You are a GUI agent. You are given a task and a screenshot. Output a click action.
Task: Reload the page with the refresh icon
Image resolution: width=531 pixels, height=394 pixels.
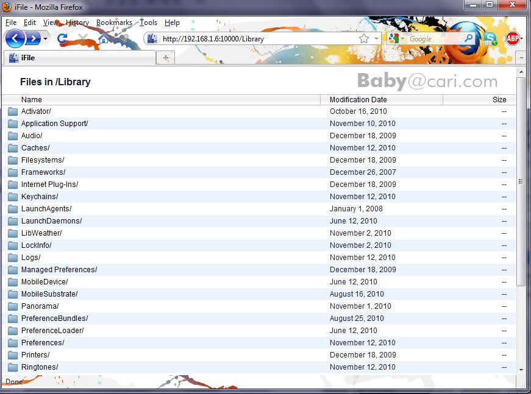[x=62, y=39]
